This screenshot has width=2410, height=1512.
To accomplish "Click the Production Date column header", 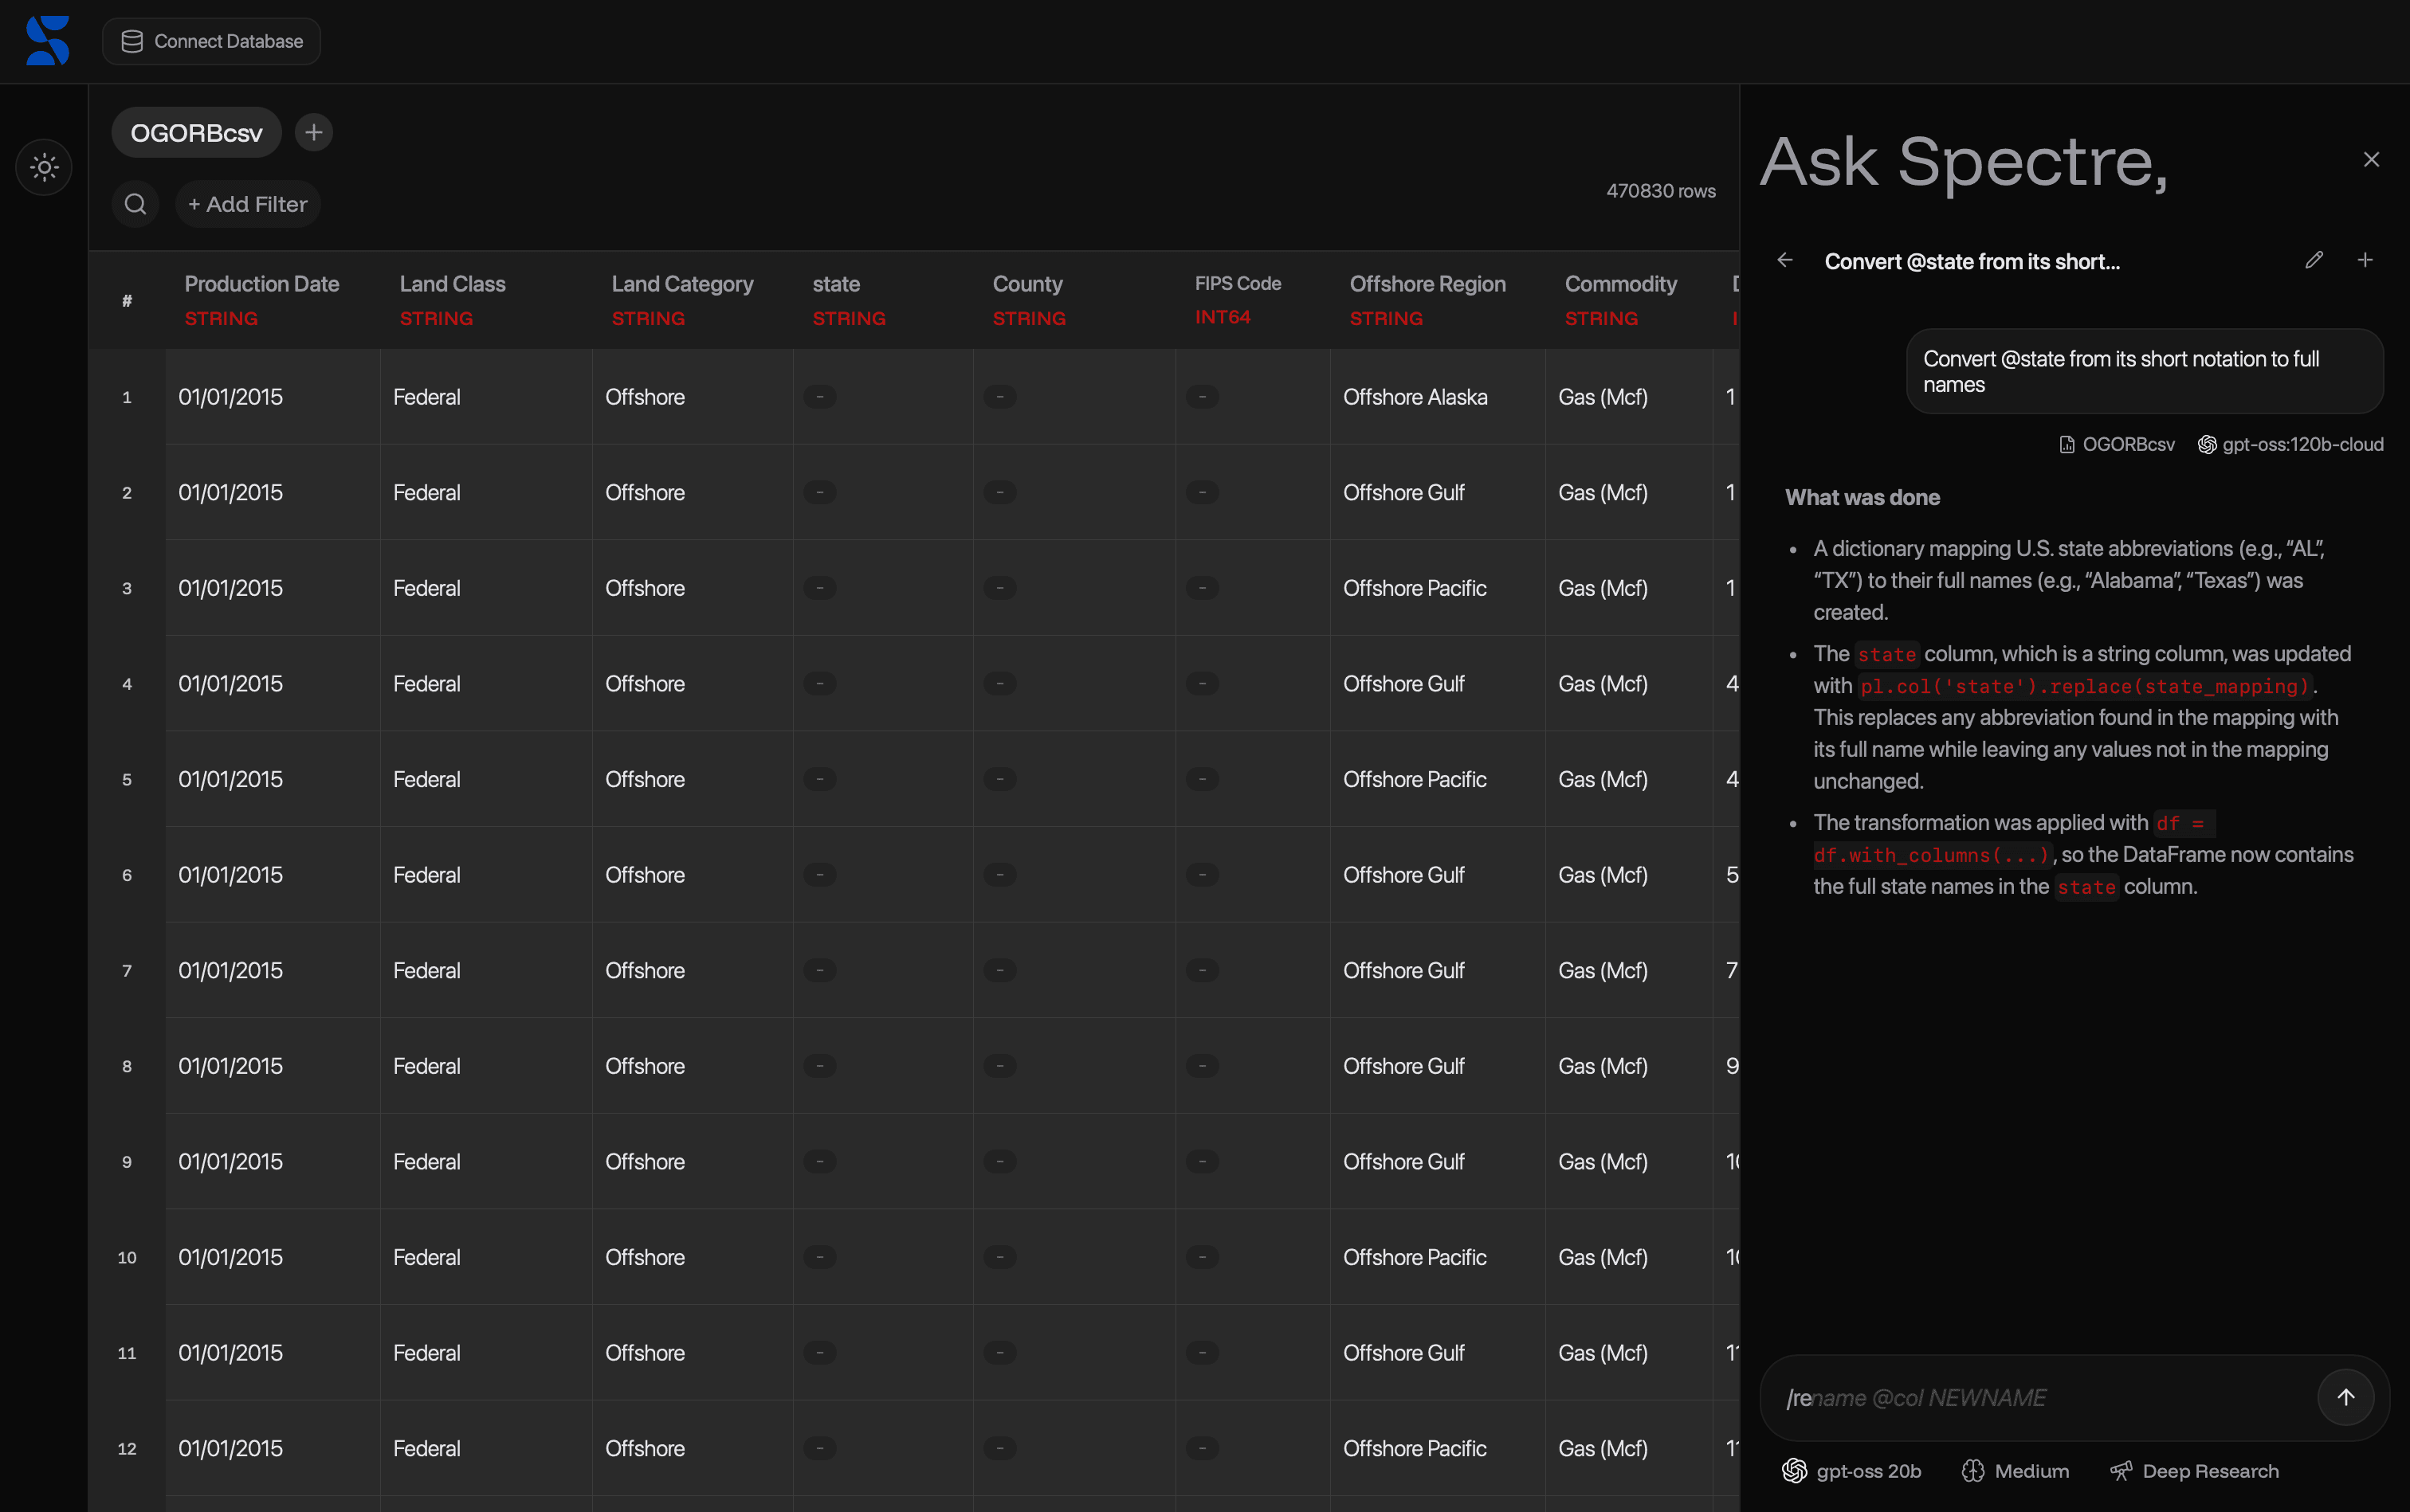I will (x=261, y=284).
